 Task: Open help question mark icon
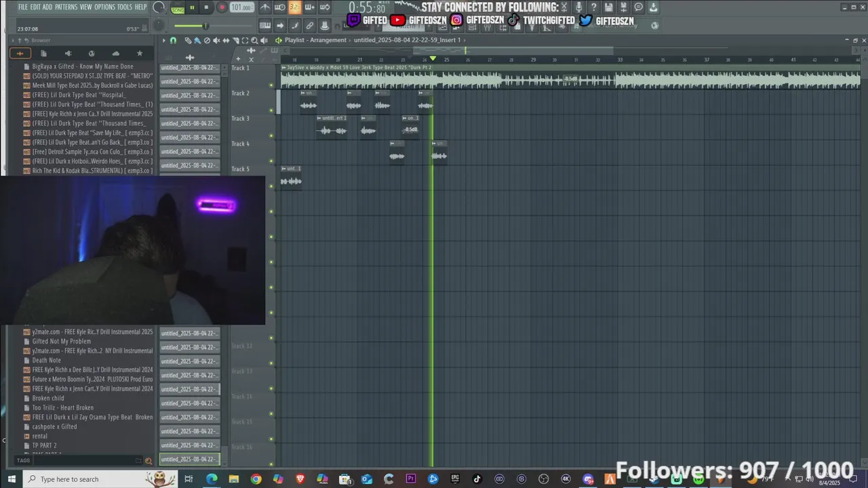pos(593,7)
